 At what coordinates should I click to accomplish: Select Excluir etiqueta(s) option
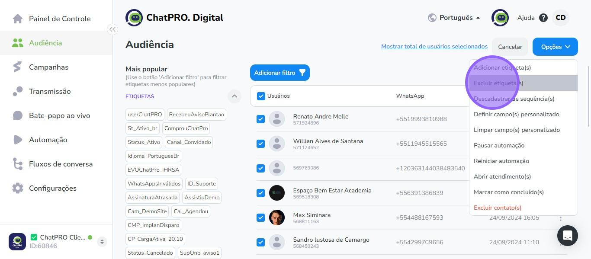click(524, 83)
